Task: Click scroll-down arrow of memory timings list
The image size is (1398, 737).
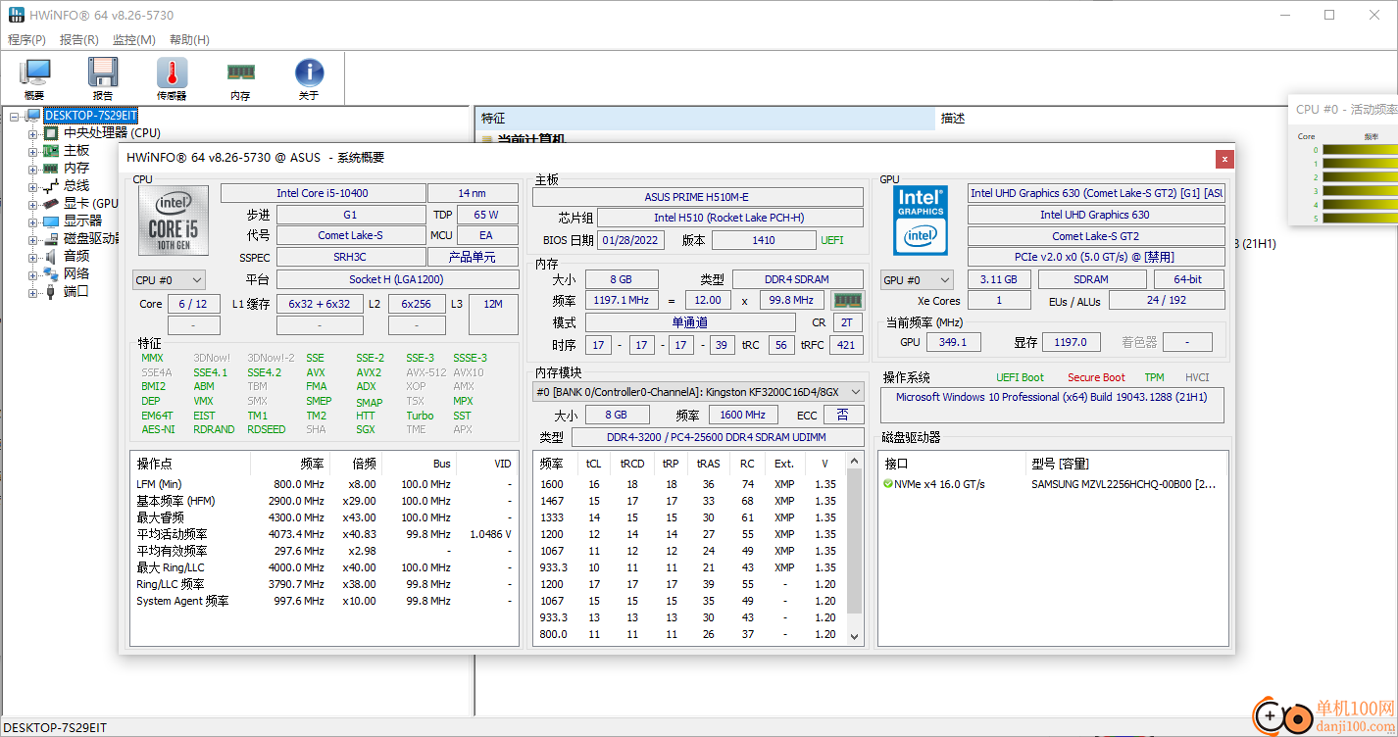Action: (x=853, y=636)
